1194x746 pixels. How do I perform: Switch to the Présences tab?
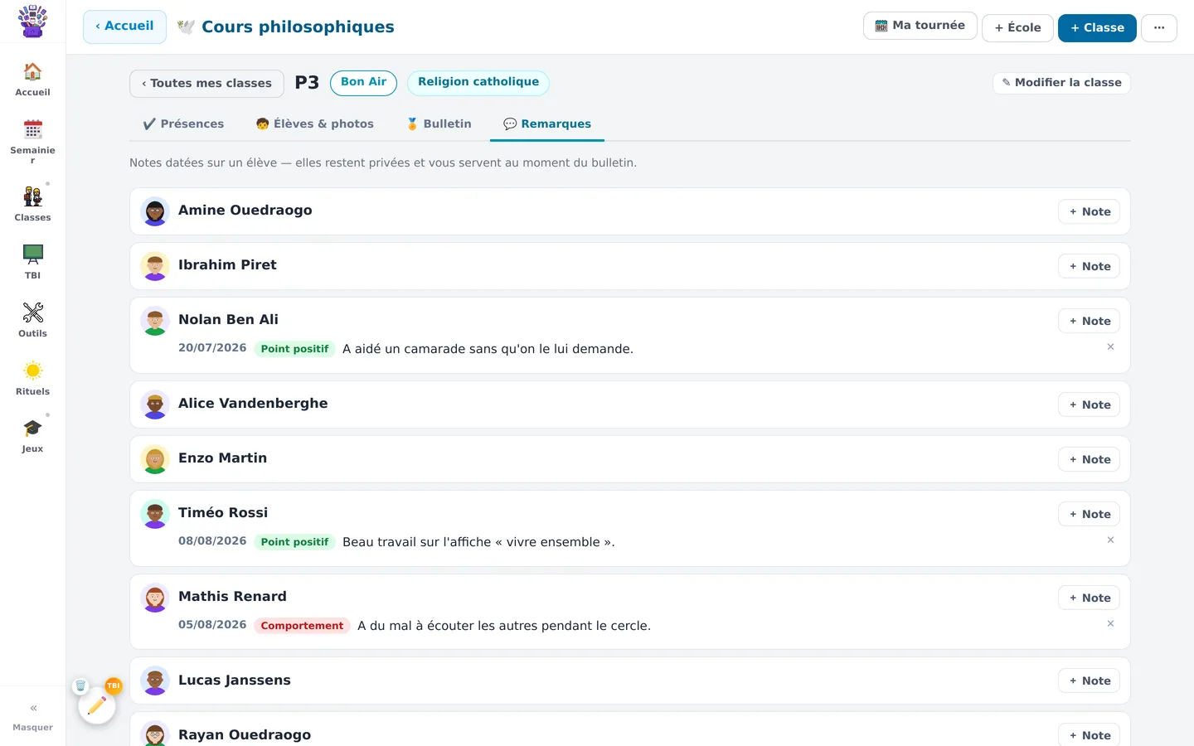pyautogui.click(x=183, y=124)
